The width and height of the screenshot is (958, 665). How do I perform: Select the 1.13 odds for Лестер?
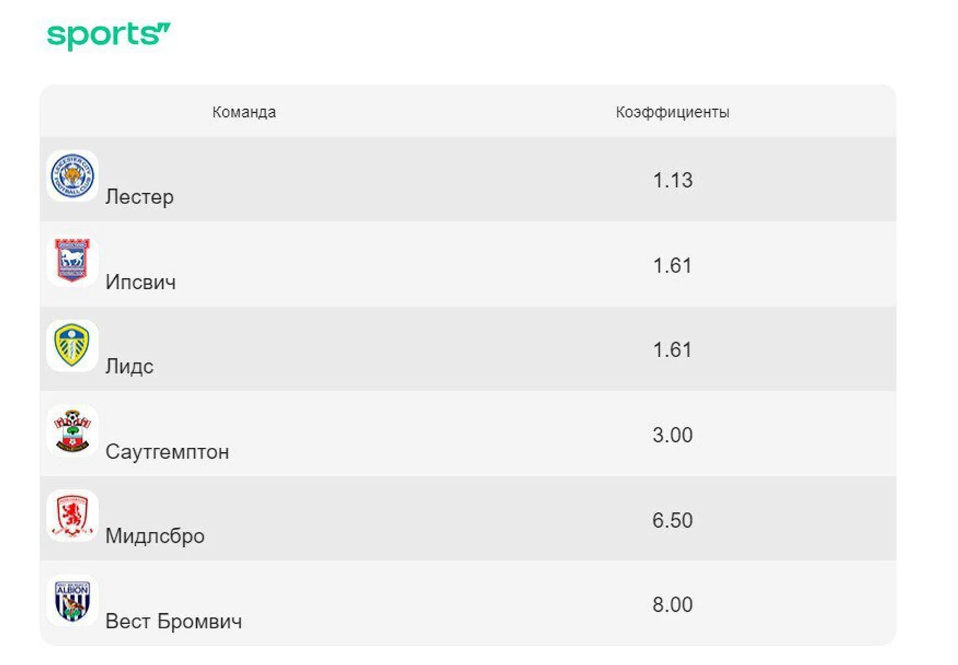673,180
